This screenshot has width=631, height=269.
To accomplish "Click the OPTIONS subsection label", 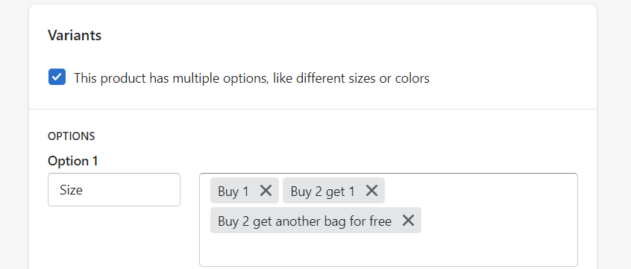I will click(71, 136).
